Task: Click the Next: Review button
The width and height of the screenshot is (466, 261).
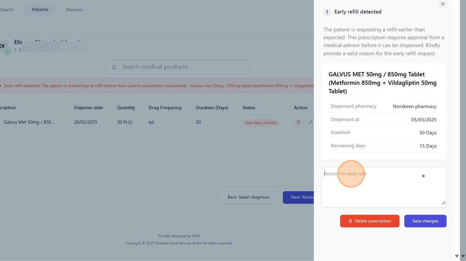Action: [298, 197]
